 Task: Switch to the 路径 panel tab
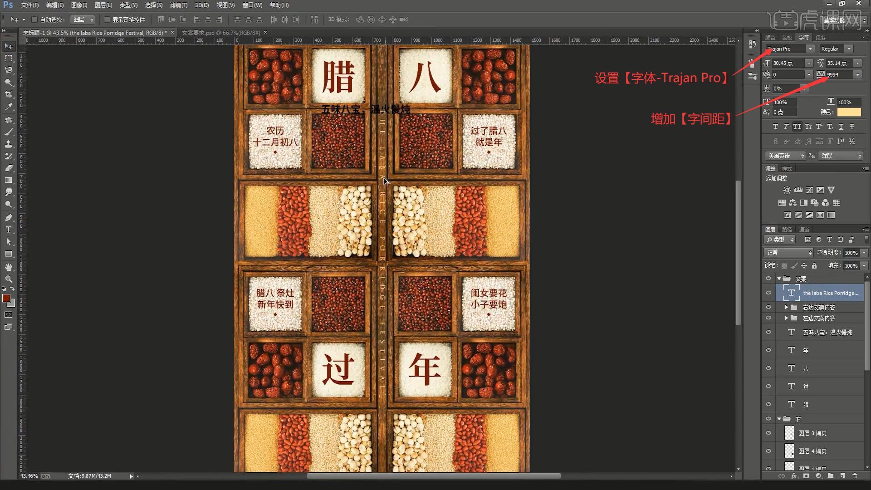787,230
